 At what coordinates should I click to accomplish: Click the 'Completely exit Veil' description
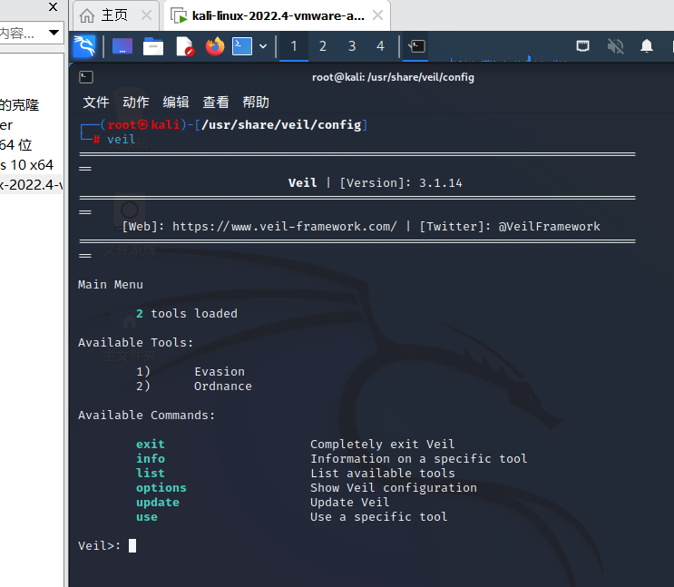click(383, 444)
